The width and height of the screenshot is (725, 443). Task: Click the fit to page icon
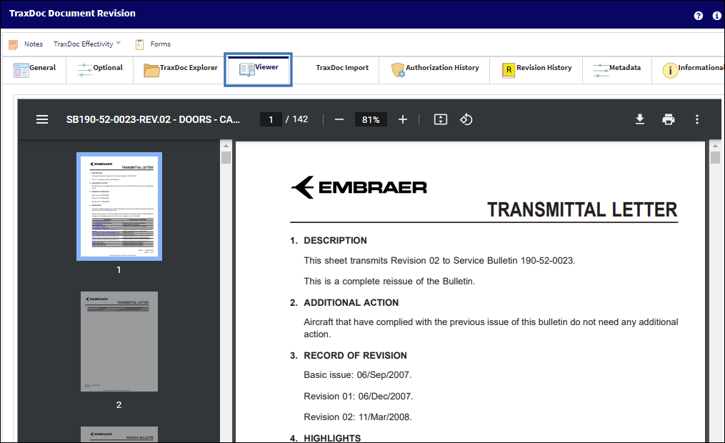click(440, 120)
